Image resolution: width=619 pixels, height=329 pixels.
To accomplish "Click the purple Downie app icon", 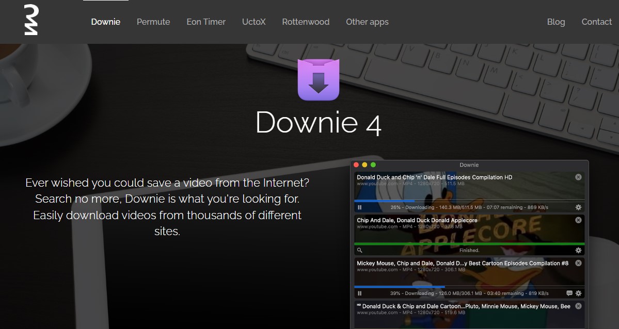I will (x=319, y=79).
